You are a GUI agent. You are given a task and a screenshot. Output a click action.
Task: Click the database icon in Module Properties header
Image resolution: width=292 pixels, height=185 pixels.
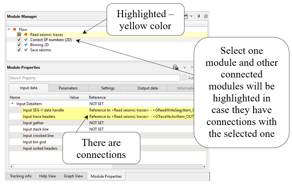[176, 67]
